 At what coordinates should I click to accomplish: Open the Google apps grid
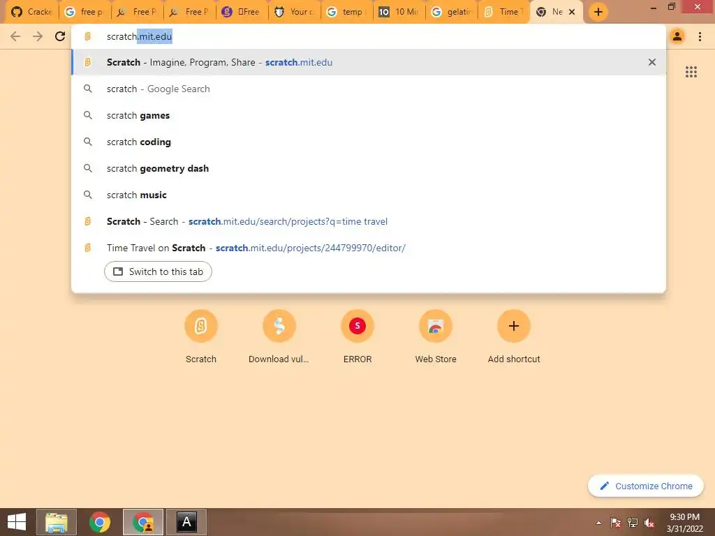pos(691,72)
